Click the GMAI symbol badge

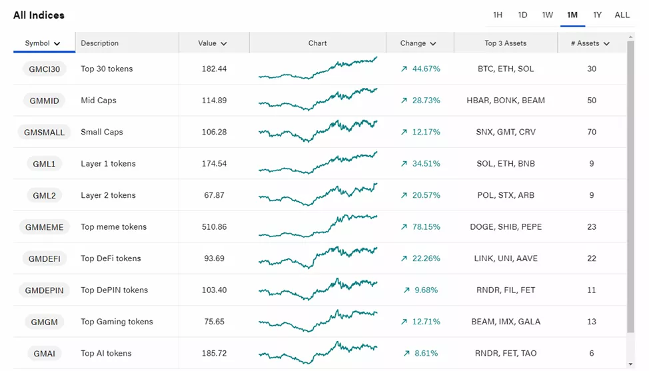tap(44, 354)
